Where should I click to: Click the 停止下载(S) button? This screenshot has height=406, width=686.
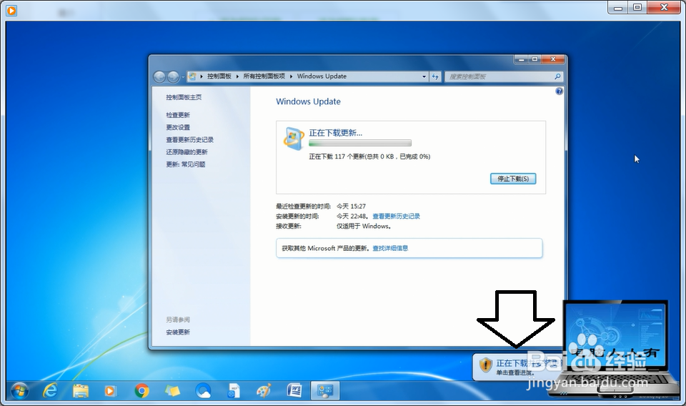tap(513, 179)
